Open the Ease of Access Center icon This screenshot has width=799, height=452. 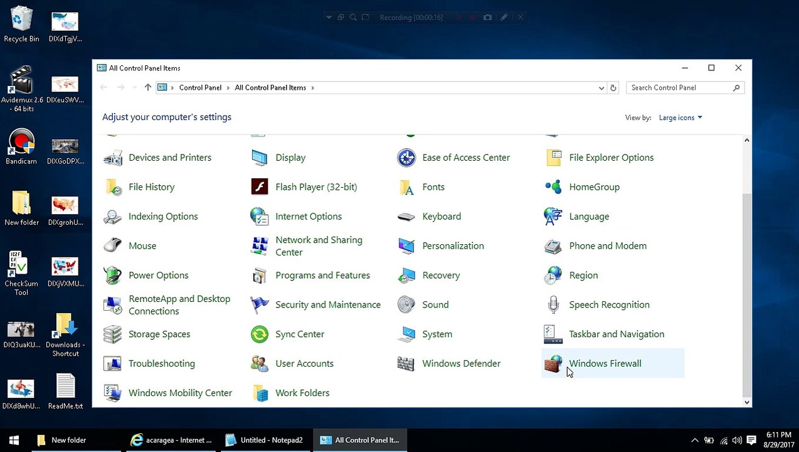(x=406, y=158)
